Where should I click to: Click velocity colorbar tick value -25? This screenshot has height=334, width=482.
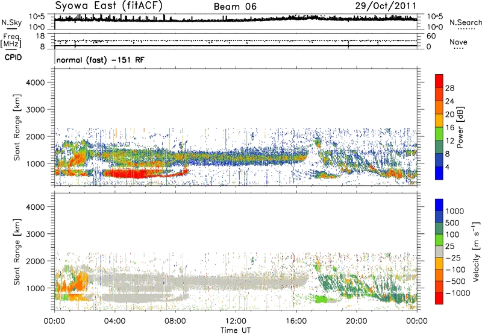tap(454, 257)
